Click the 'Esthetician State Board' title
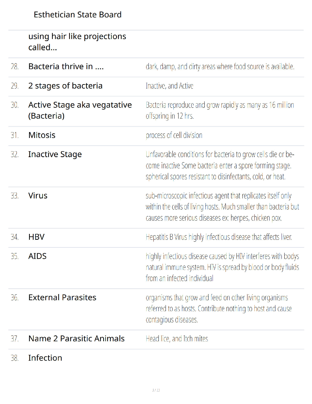 pyautogui.click(x=77, y=15)
